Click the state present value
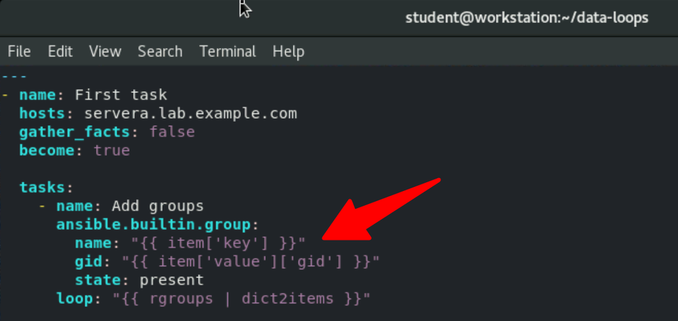 point(171,280)
